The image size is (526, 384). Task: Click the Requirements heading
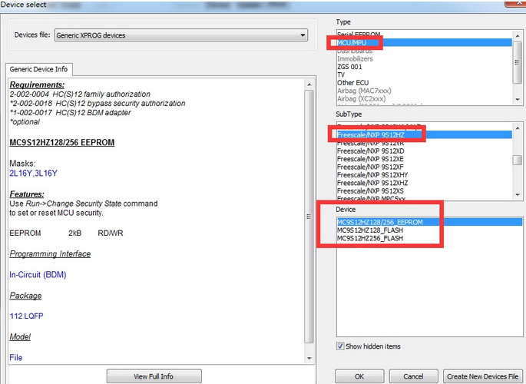pyautogui.click(x=37, y=84)
